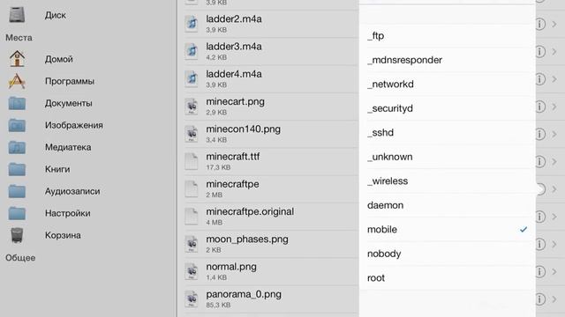
Task: Go to Домой via house icon
Action: coord(17,59)
